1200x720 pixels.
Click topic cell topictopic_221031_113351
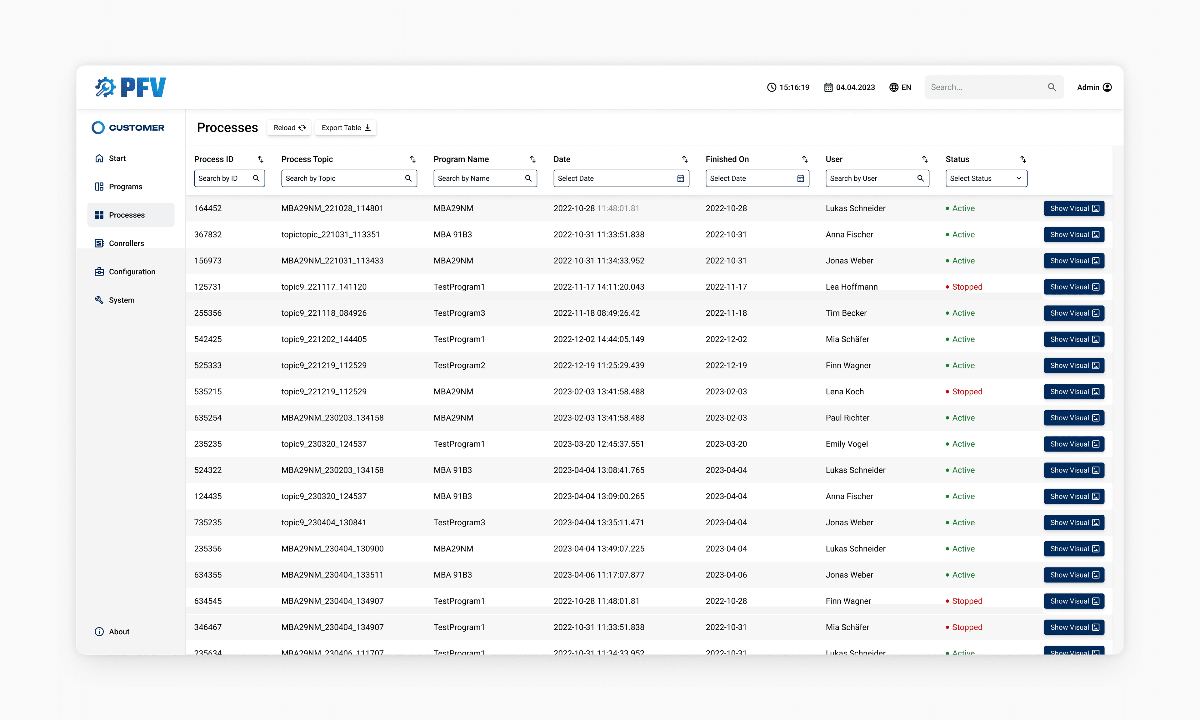point(330,234)
